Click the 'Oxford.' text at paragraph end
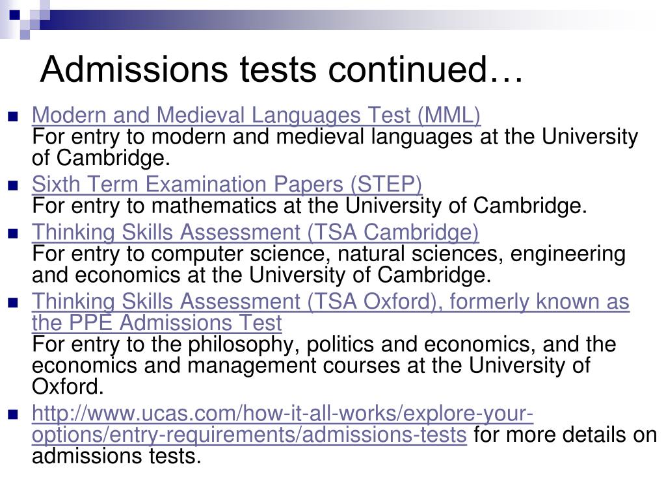Screen dimensions: 666x499 (x=68, y=387)
